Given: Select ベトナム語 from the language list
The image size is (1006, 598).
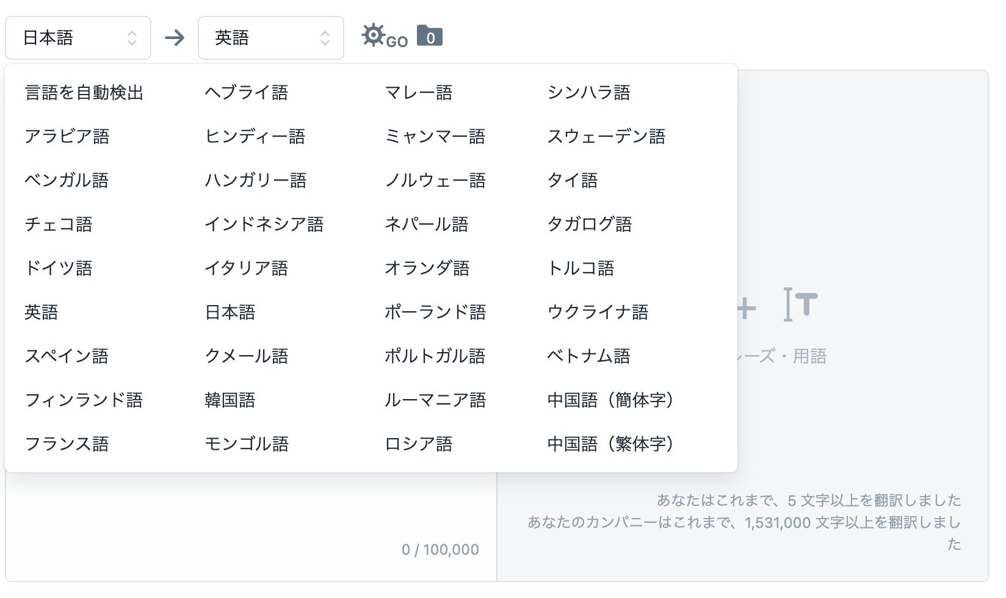Looking at the screenshot, I should point(589,356).
